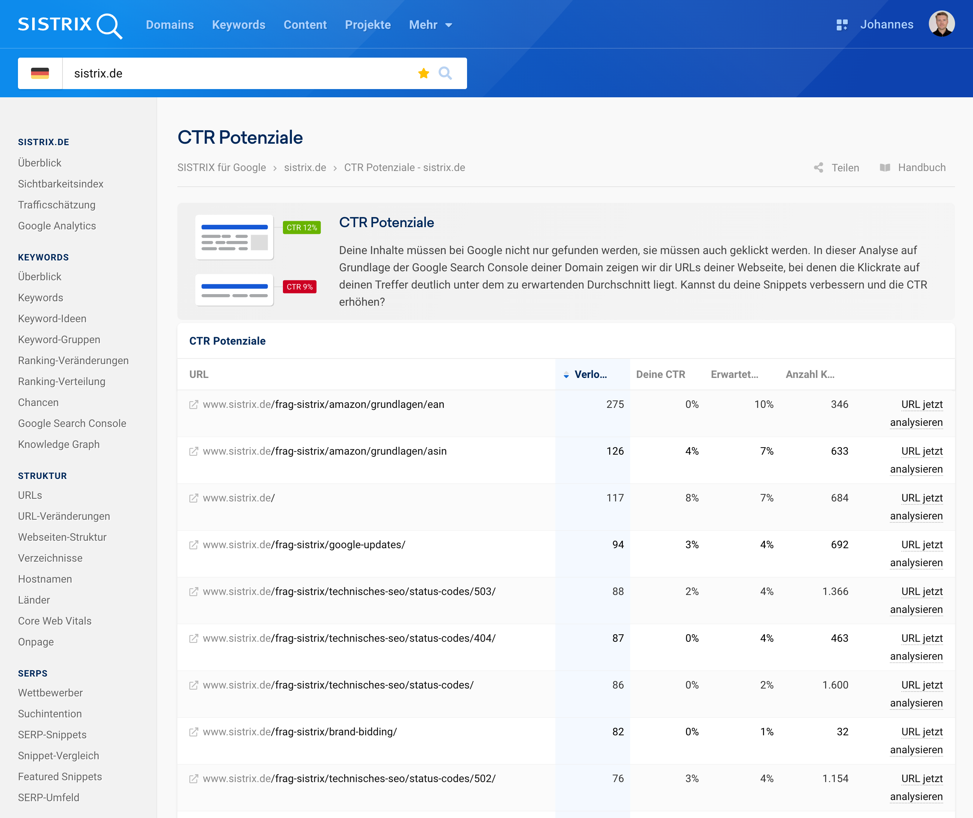This screenshot has width=973, height=818.
Task: Select the German flag country selector
Action: [40, 73]
